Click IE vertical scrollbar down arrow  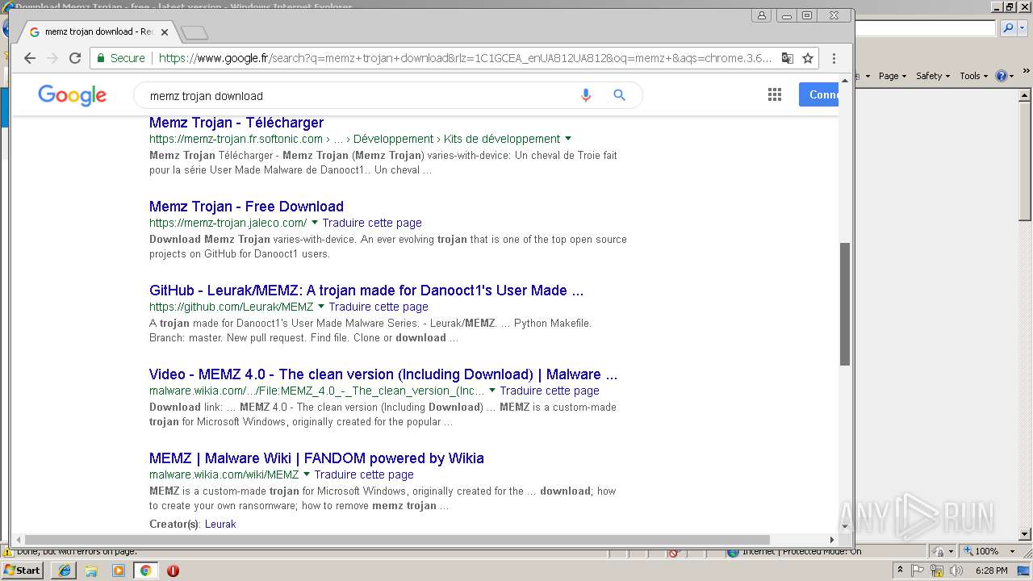(1025, 533)
